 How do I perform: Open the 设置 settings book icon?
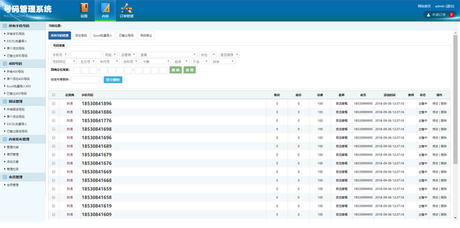[84, 8]
